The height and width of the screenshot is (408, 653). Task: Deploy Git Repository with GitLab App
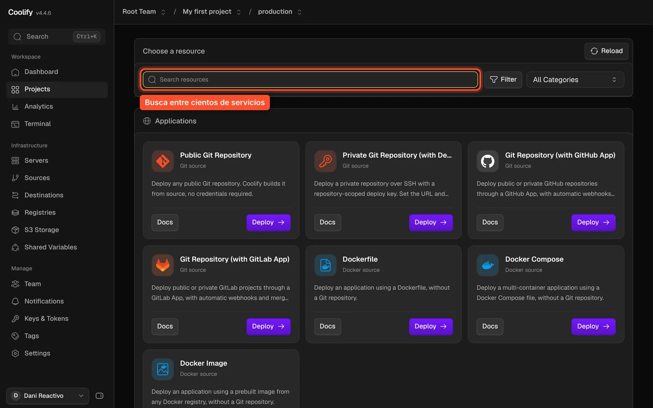pos(268,326)
